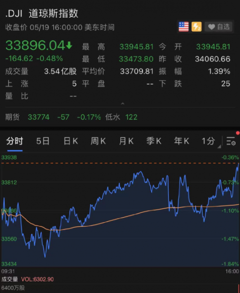Tap the futures change -57

pyautogui.click(x=63, y=117)
